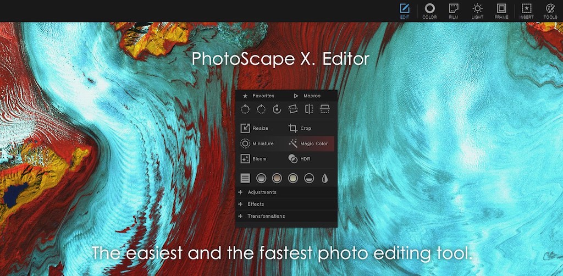Select the Crop tool
Image resolution: width=563 pixels, height=276 pixels.
click(300, 128)
